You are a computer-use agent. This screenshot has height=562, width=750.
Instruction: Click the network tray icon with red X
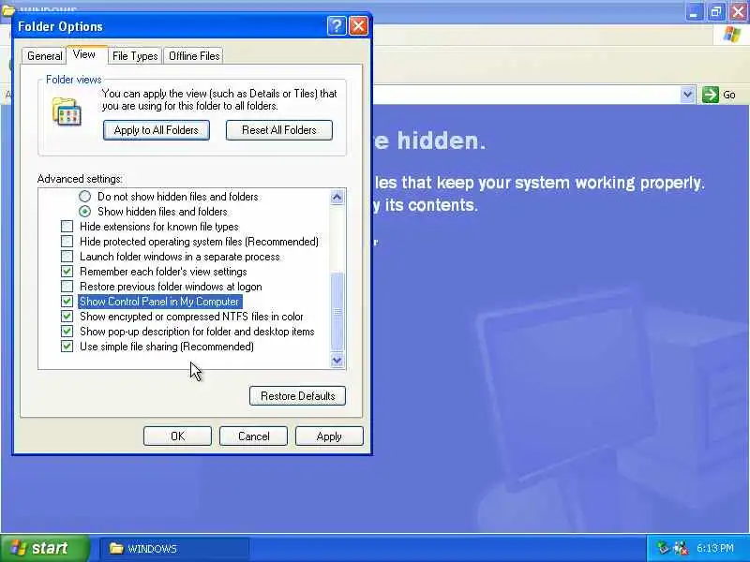click(x=681, y=548)
